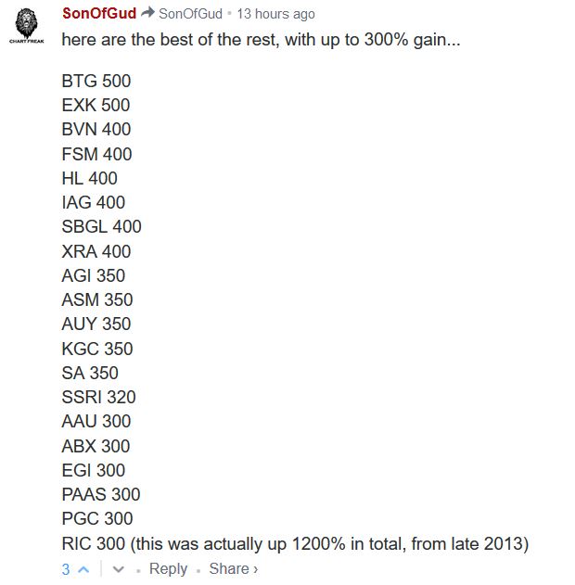Click the reply-to arrow icon beside the author name

point(147,13)
